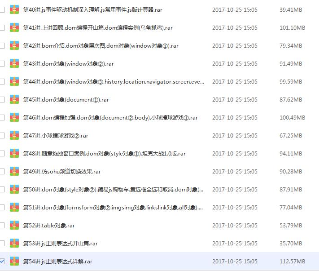Click the RAR archive icon for 第46讲
Screen dimensions: 319x271
pos(14,117)
